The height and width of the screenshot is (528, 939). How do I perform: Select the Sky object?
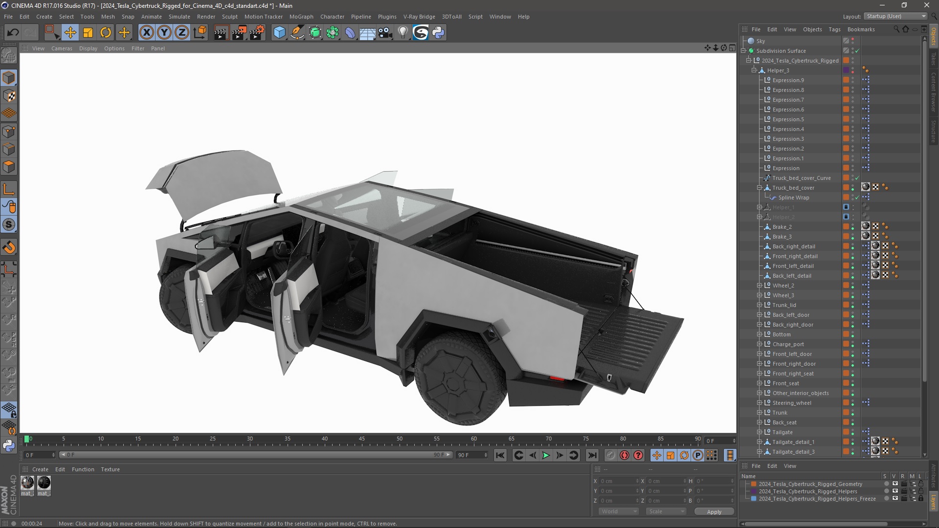point(760,41)
